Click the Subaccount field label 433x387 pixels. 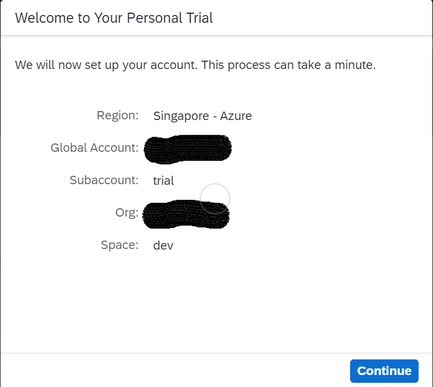pyautogui.click(x=104, y=180)
